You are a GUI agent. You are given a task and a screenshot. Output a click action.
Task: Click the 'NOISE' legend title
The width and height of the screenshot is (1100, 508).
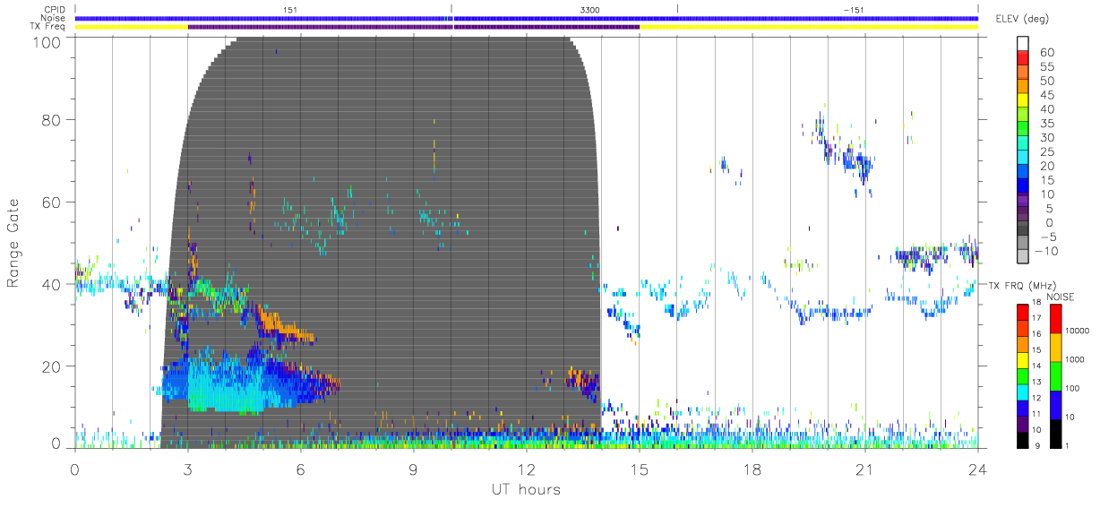[x=1061, y=297]
